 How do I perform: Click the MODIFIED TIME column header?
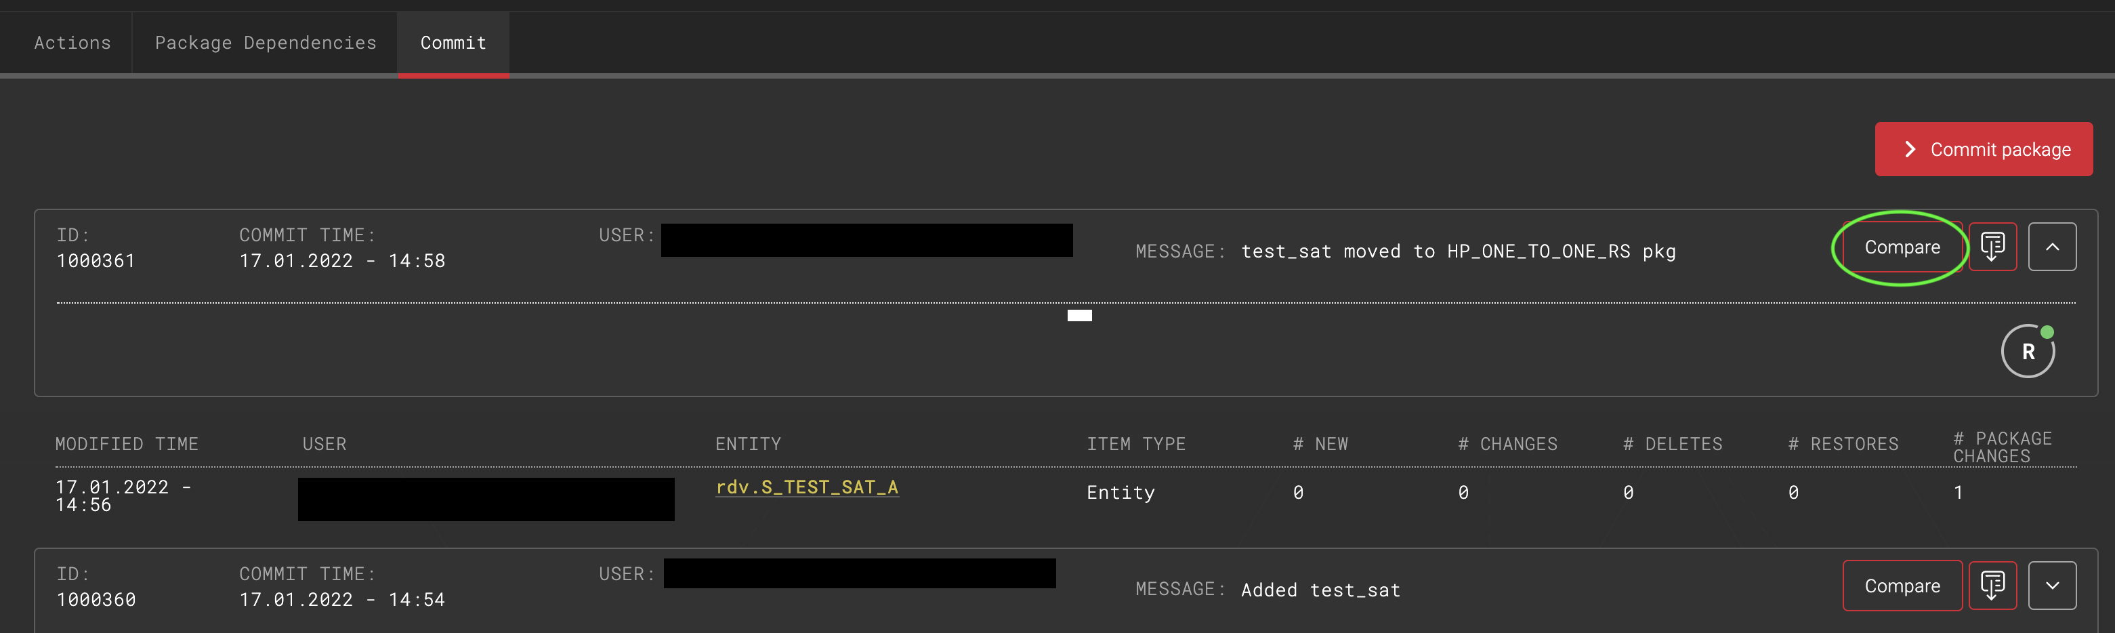127,443
